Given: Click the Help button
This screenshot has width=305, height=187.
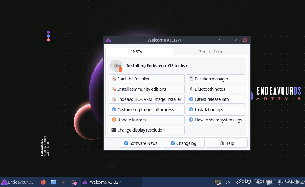Looking at the screenshot, I should click(x=227, y=143).
